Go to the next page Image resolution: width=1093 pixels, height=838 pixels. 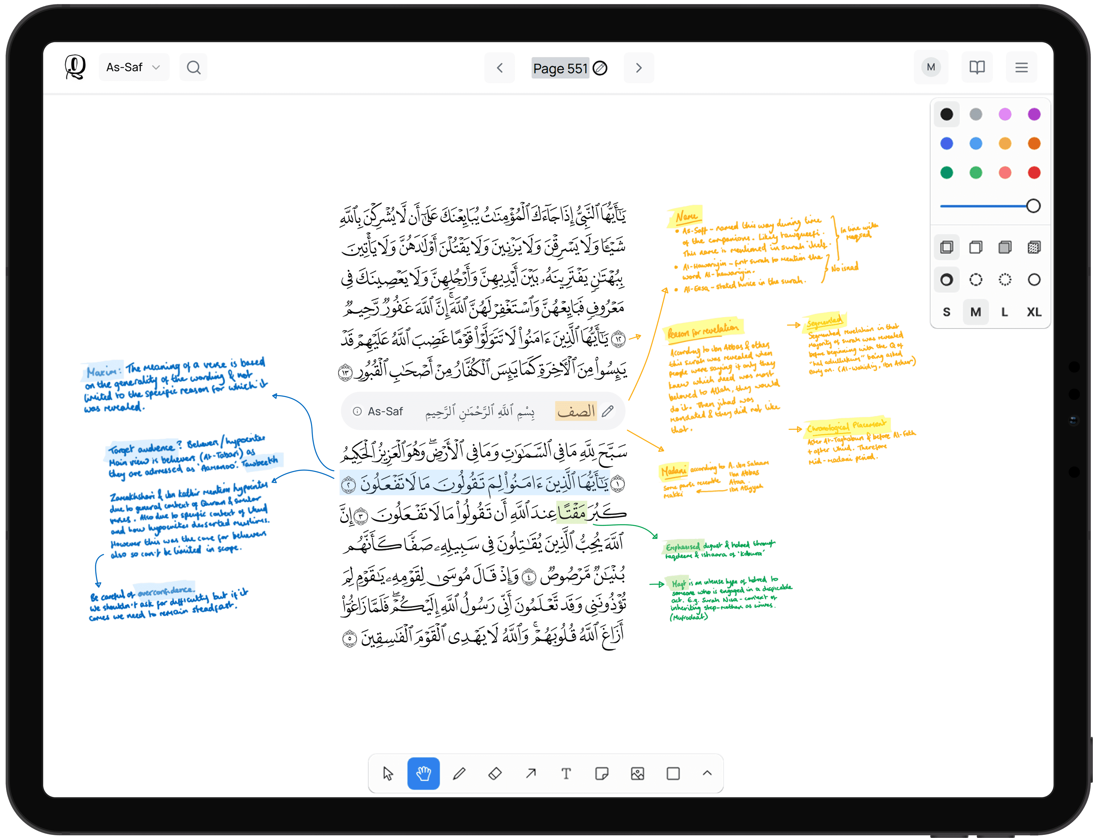tap(639, 68)
